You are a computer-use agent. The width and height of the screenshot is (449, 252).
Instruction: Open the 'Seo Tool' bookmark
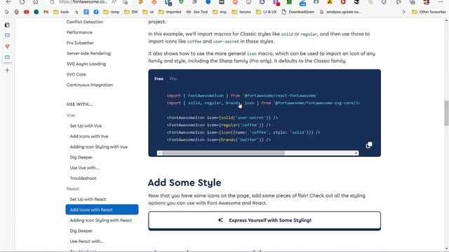tap(197, 12)
